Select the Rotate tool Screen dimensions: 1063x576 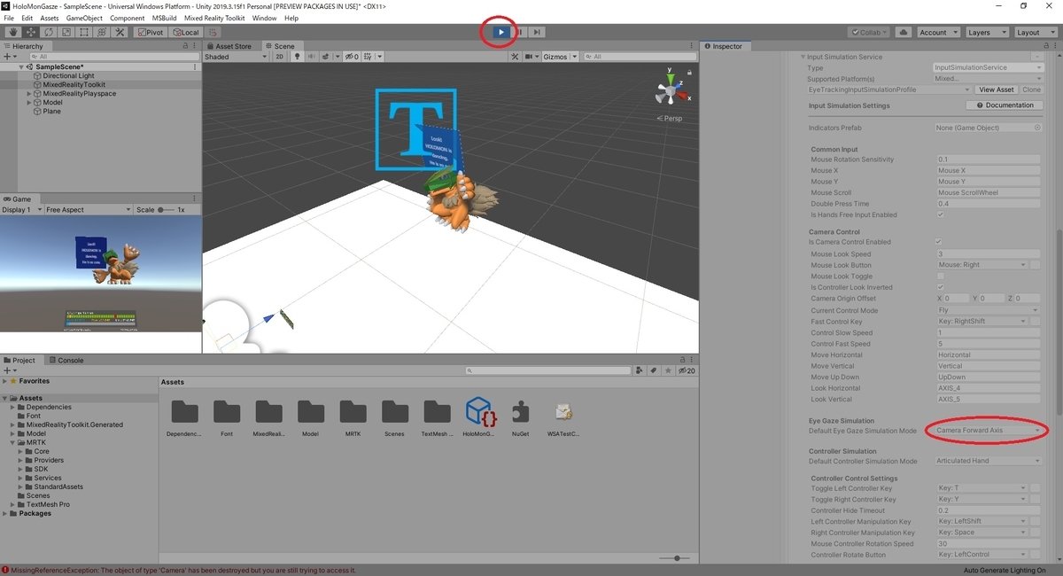pos(48,32)
